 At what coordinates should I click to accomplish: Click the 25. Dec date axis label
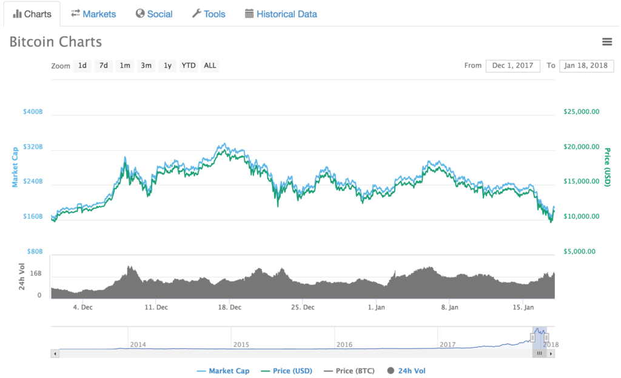pos(303,307)
